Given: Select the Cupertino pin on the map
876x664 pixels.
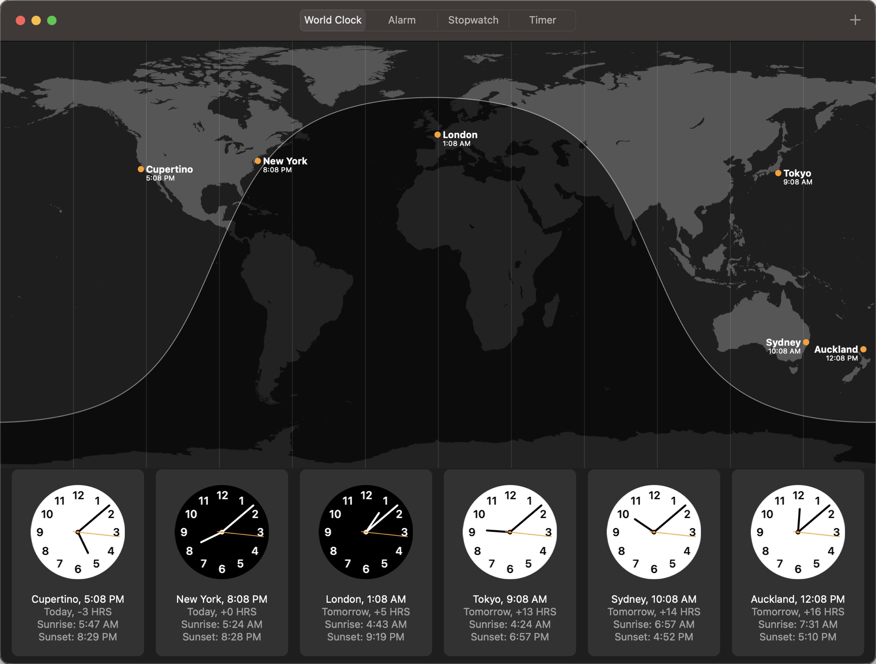Looking at the screenshot, I should pos(141,169).
